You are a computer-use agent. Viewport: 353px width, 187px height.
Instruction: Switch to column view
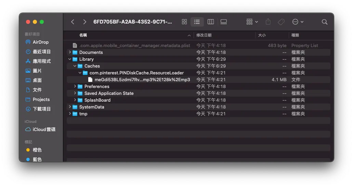[x=211, y=22]
